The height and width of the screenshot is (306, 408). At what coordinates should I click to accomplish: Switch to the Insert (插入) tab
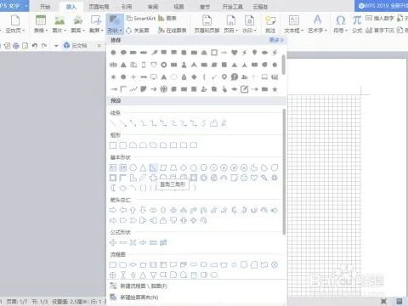coord(71,7)
